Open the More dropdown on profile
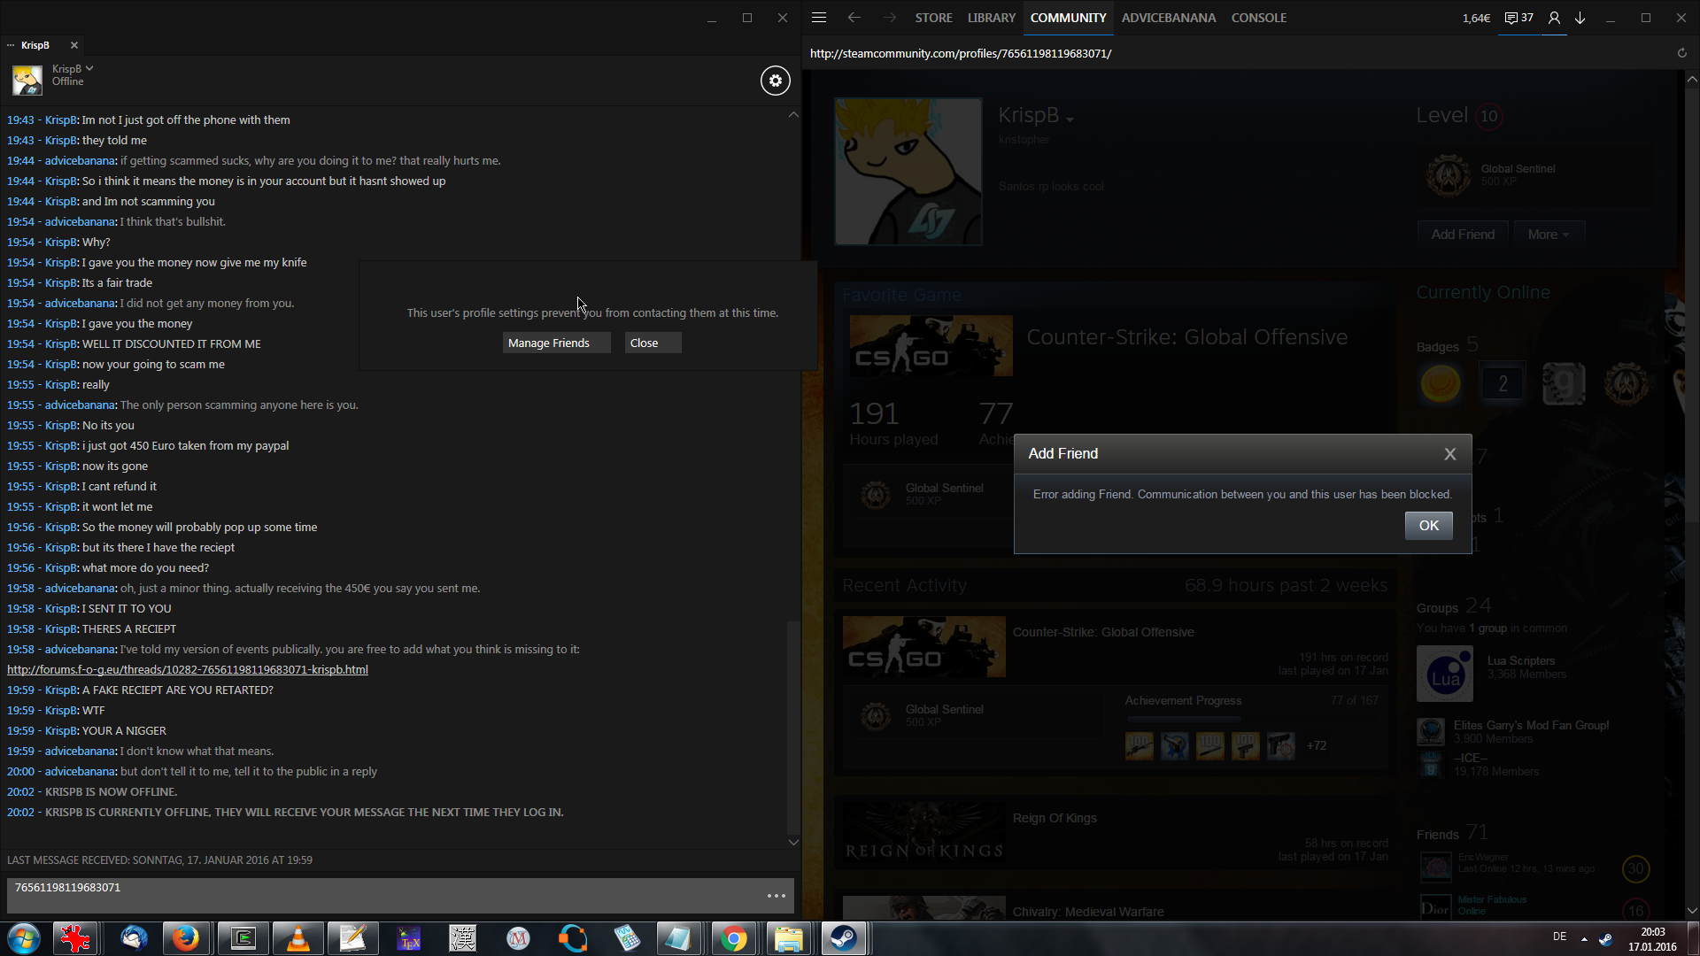The width and height of the screenshot is (1700, 956). 1548,235
